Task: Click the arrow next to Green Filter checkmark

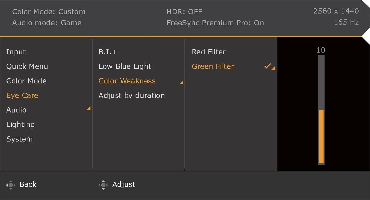Action: pyautogui.click(x=273, y=68)
